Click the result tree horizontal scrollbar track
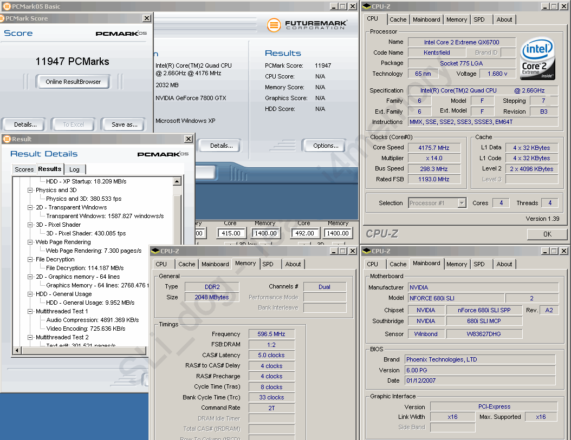The height and width of the screenshot is (440, 571). [x=84, y=351]
